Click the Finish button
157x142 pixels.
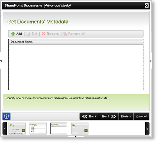pos(126,116)
